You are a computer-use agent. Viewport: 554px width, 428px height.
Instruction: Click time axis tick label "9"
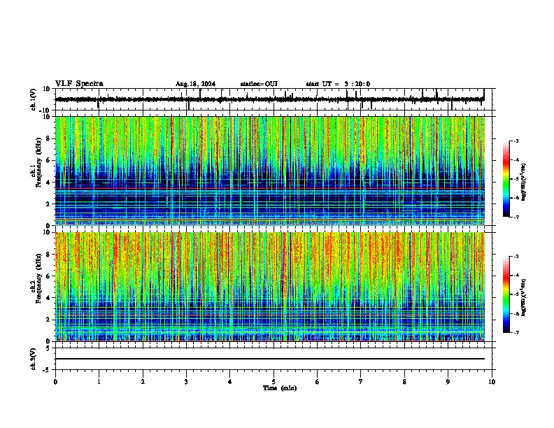pyautogui.click(x=448, y=382)
